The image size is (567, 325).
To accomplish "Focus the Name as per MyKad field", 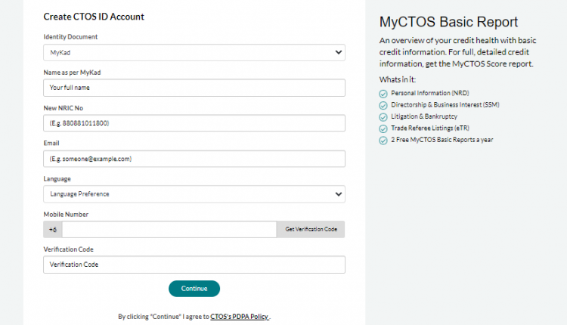I will (x=194, y=88).
